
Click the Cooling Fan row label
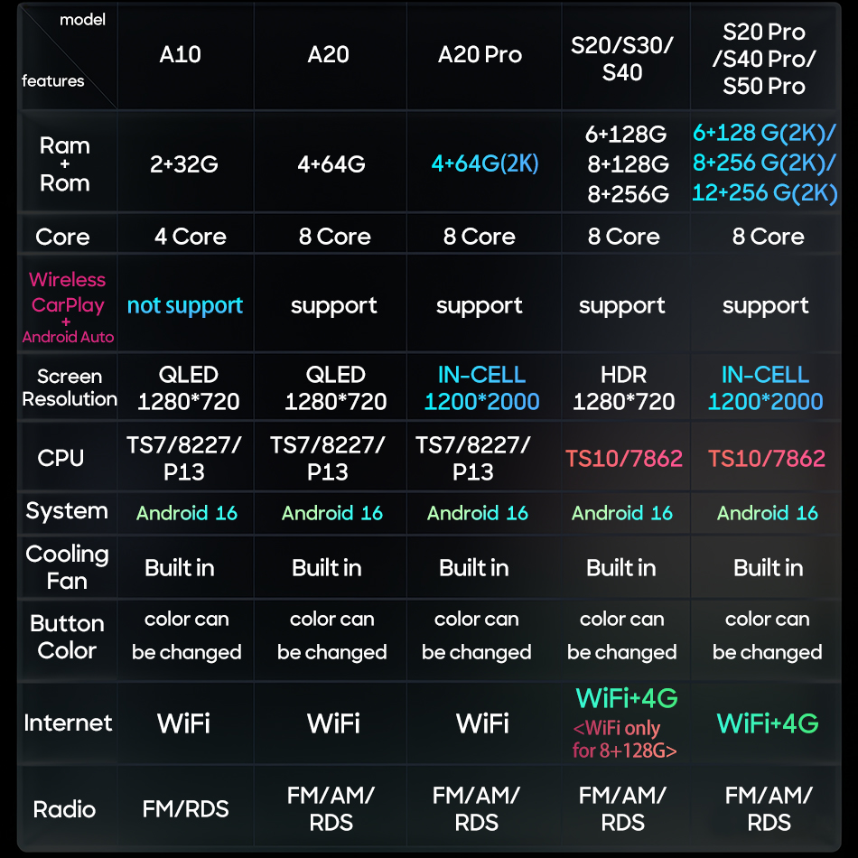(67, 567)
